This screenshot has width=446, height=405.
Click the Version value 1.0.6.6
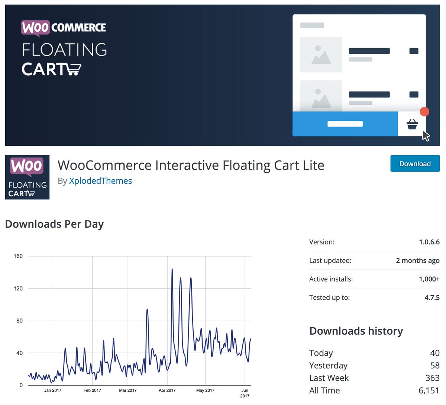pos(429,242)
